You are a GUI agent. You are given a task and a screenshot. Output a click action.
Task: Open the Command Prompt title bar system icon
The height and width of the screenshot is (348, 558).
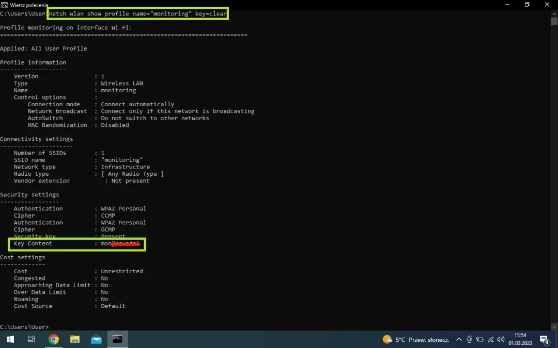pyautogui.click(x=5, y=5)
